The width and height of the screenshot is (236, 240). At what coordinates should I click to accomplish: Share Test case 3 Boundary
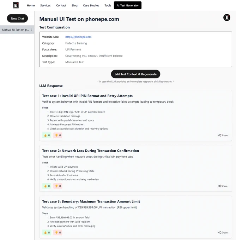coord(223,233)
